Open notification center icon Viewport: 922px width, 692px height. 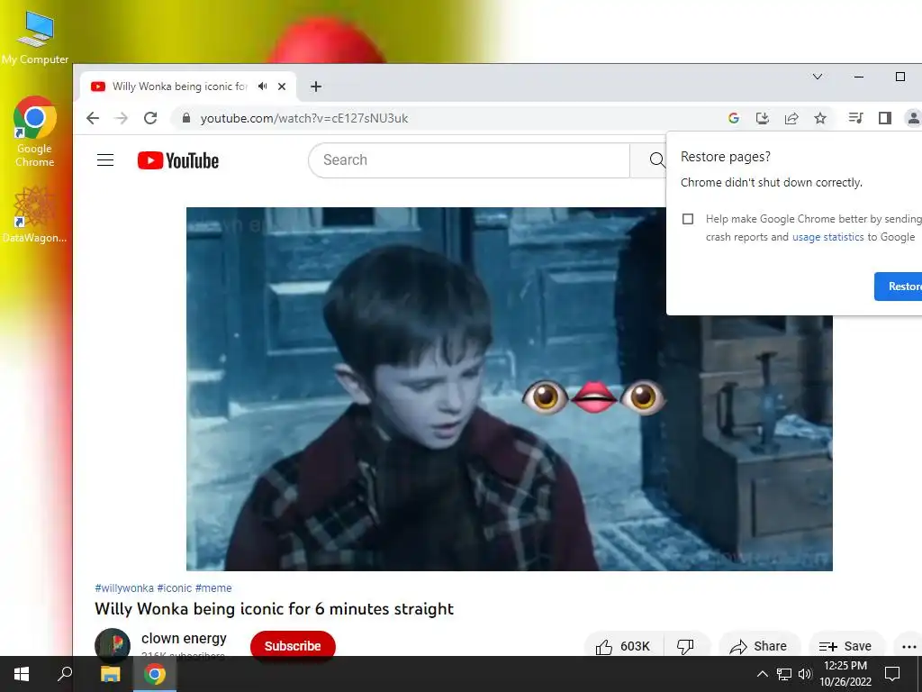click(x=892, y=674)
